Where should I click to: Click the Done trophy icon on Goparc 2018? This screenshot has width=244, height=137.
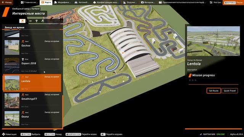point(23,59)
